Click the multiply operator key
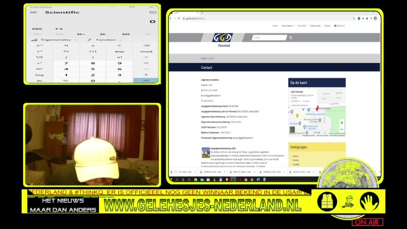Viewport: 407px width, 229px height. tap(146, 63)
